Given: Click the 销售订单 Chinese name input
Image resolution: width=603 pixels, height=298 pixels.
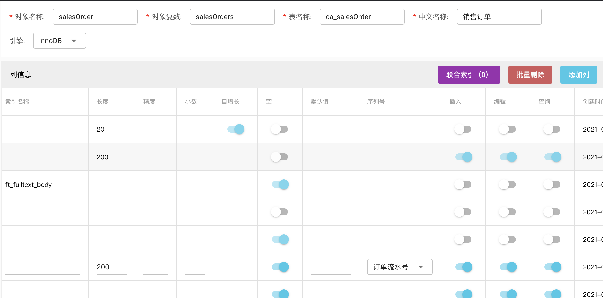Looking at the screenshot, I should coord(499,17).
